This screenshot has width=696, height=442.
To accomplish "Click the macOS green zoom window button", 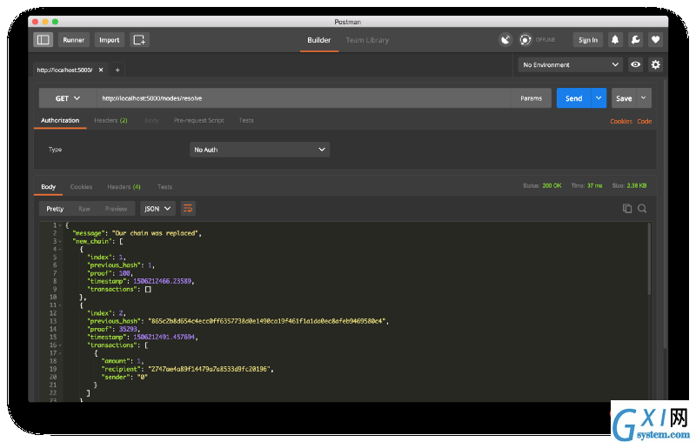I will pyautogui.click(x=55, y=21).
